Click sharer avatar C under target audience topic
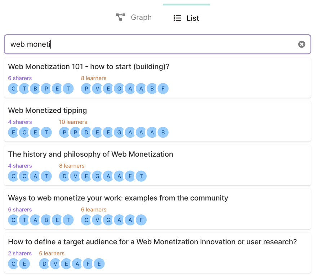Screen dimensions: 317x276 click(13, 264)
